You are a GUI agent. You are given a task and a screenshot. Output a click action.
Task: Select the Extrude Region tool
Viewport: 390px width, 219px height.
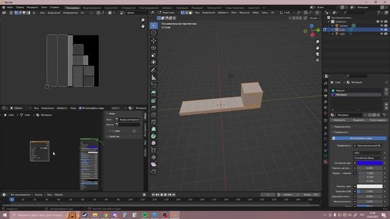154,93
